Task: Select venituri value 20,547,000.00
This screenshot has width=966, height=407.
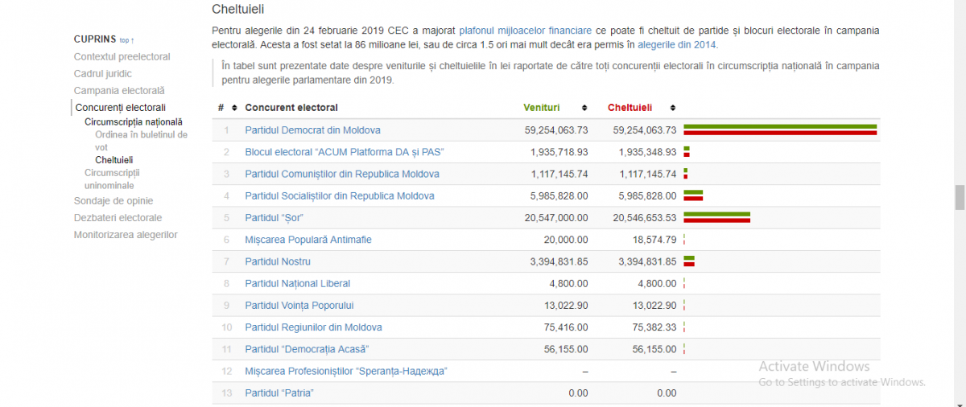Action: pyautogui.click(x=556, y=218)
